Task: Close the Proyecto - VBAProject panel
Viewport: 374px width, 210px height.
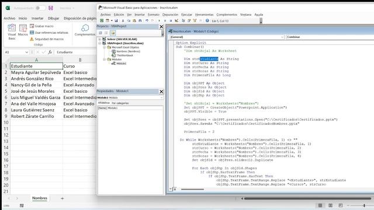Action: [161, 27]
